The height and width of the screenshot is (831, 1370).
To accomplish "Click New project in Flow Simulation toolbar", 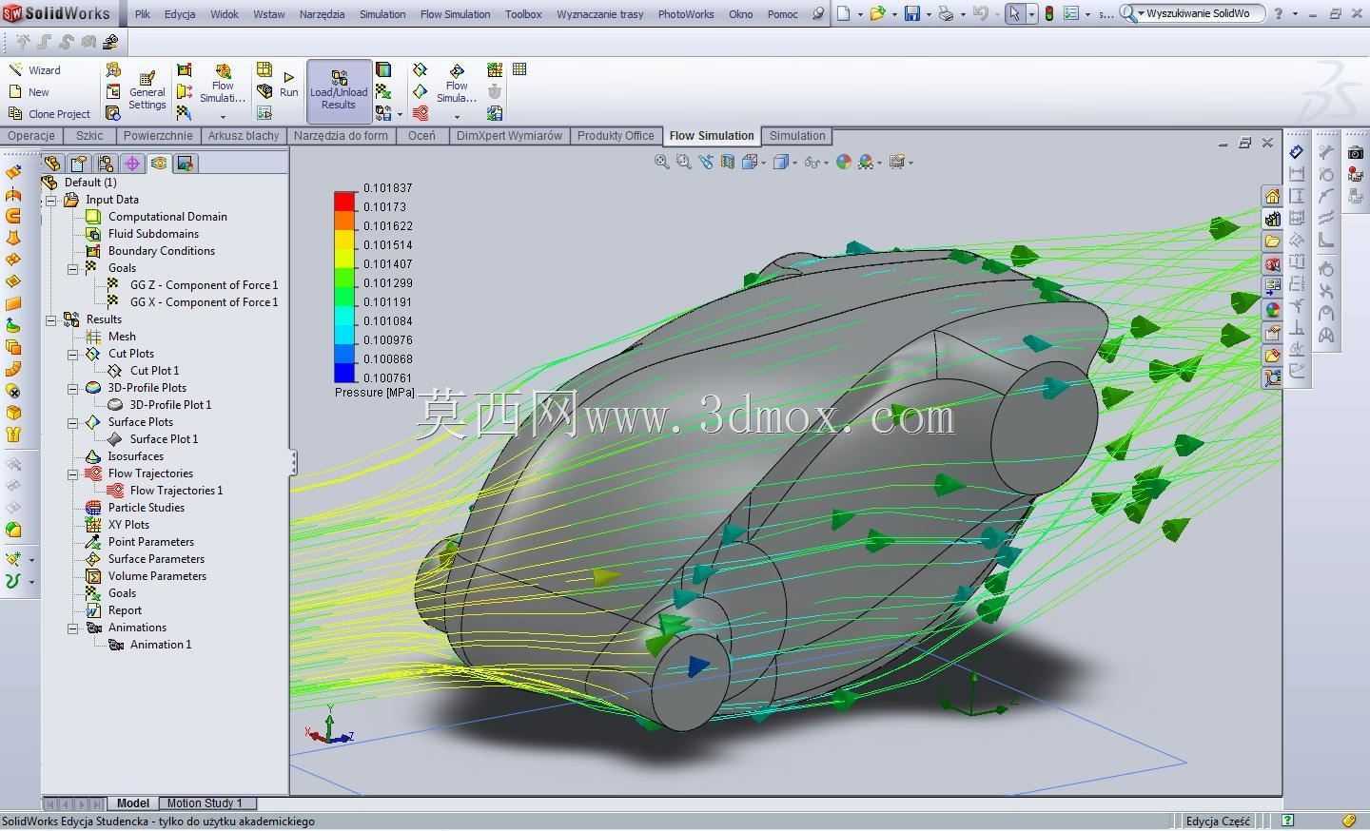I will tap(29, 92).
